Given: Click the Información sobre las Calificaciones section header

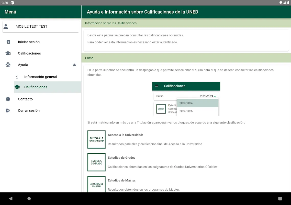Looking at the screenshot, I should coord(186,23).
